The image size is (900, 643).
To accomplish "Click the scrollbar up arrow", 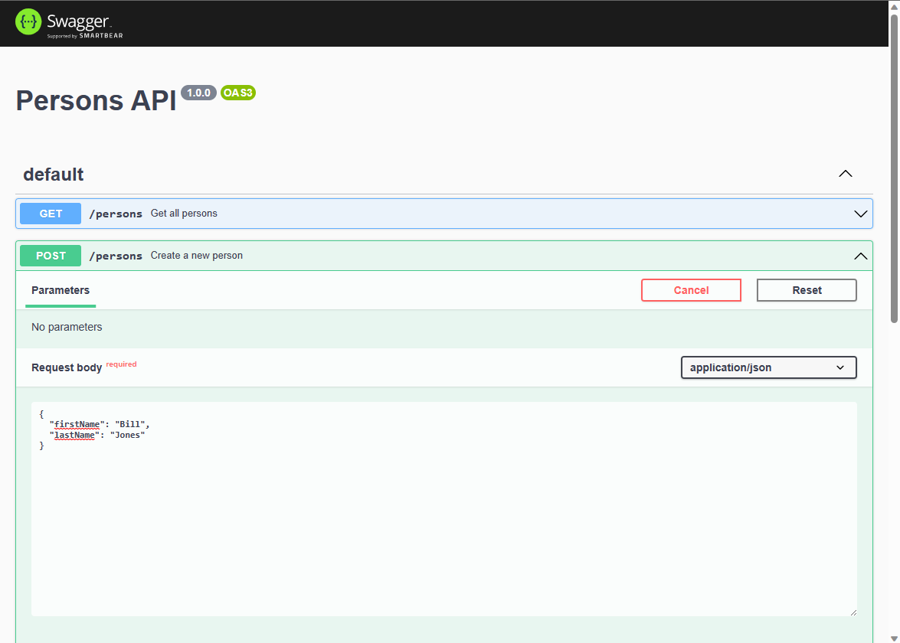I will [x=893, y=6].
